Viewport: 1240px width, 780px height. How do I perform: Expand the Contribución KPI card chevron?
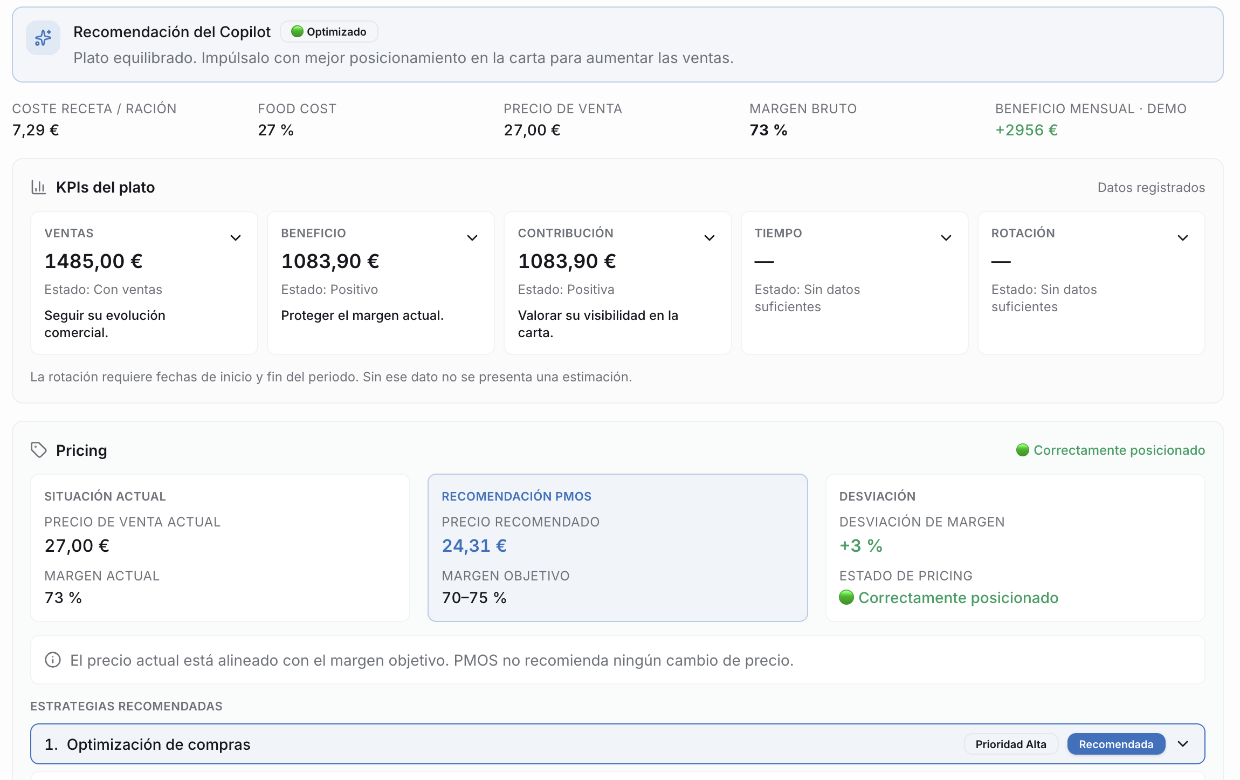(x=709, y=238)
